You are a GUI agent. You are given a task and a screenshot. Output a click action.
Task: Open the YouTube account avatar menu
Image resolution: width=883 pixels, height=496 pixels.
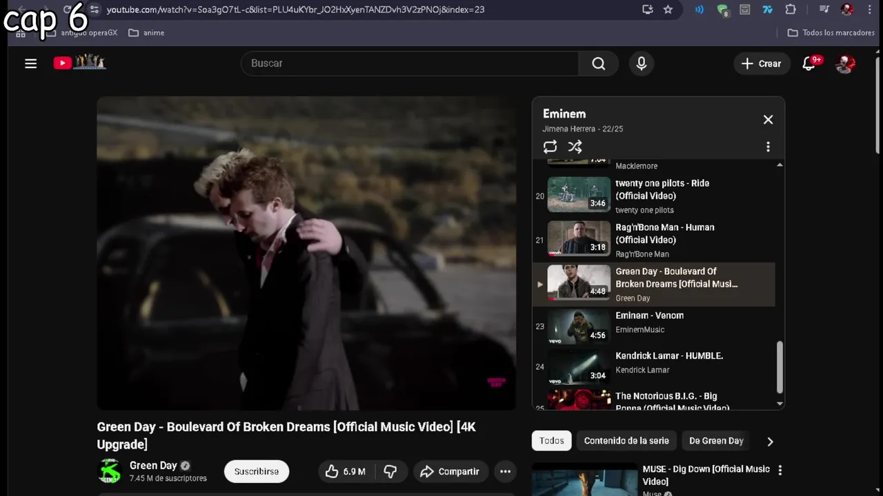[845, 63]
